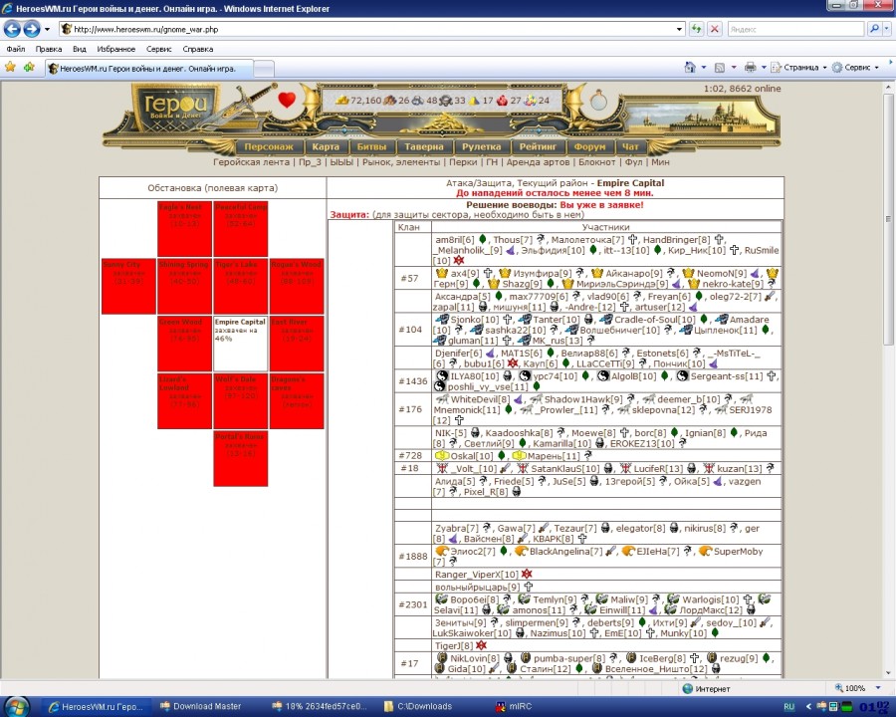This screenshot has width=896, height=717.
Task: Open the Таверна game menu
Action: (x=424, y=146)
